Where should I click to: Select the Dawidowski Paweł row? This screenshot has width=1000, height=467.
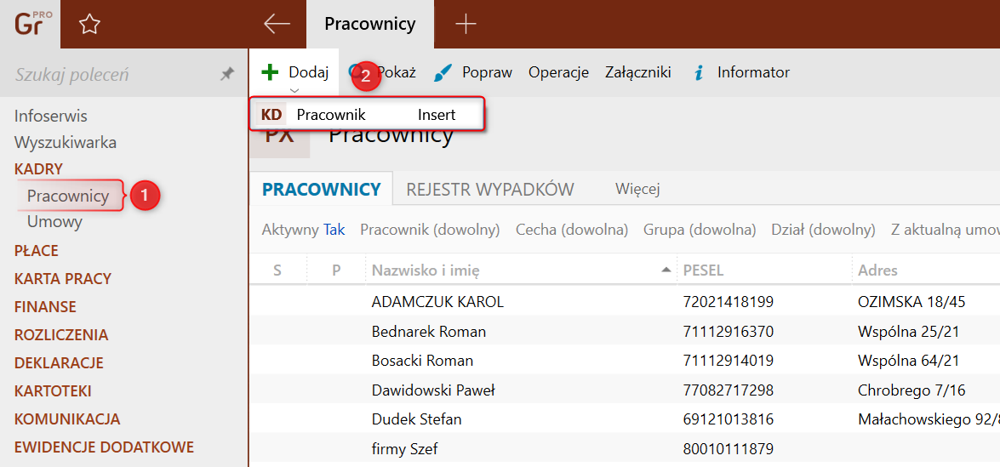pos(625,390)
